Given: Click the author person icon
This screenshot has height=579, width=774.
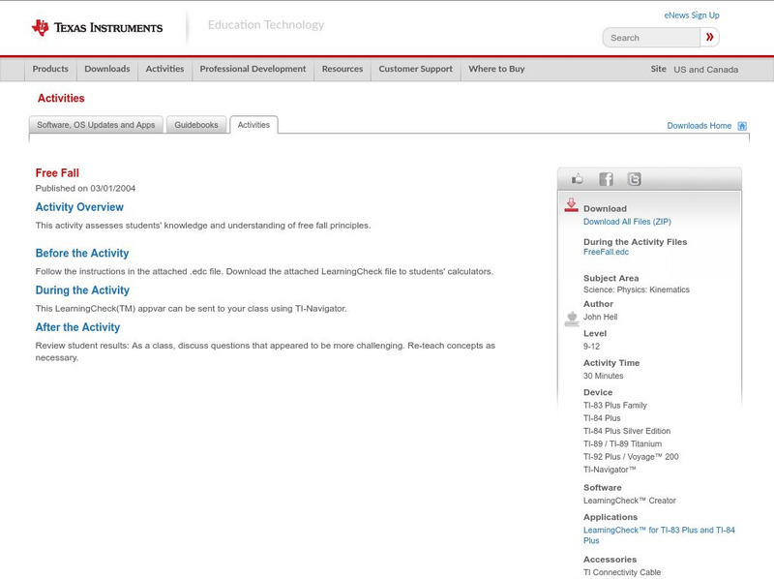Looking at the screenshot, I should coord(571,319).
